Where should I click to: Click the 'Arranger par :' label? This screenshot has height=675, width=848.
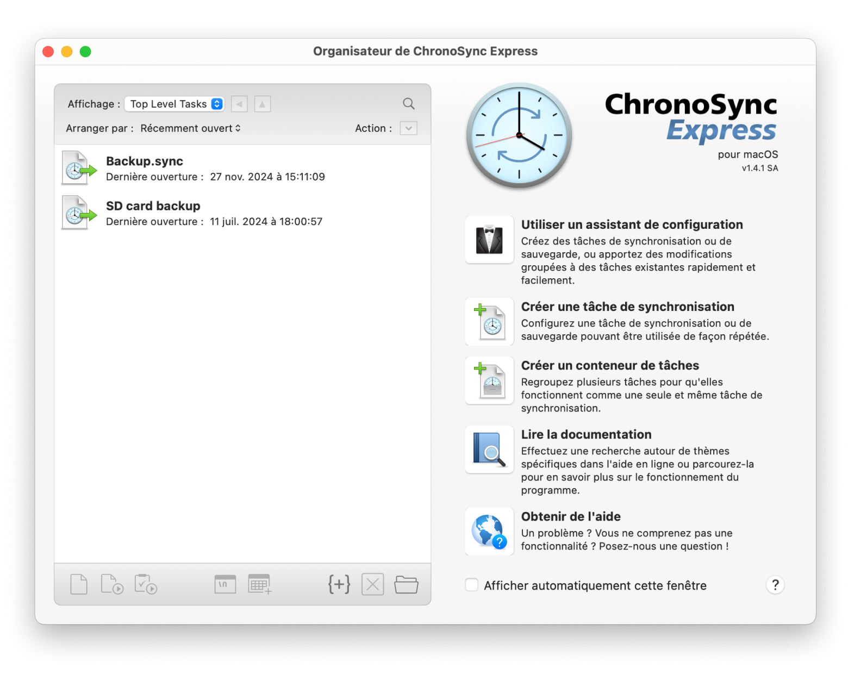(99, 128)
